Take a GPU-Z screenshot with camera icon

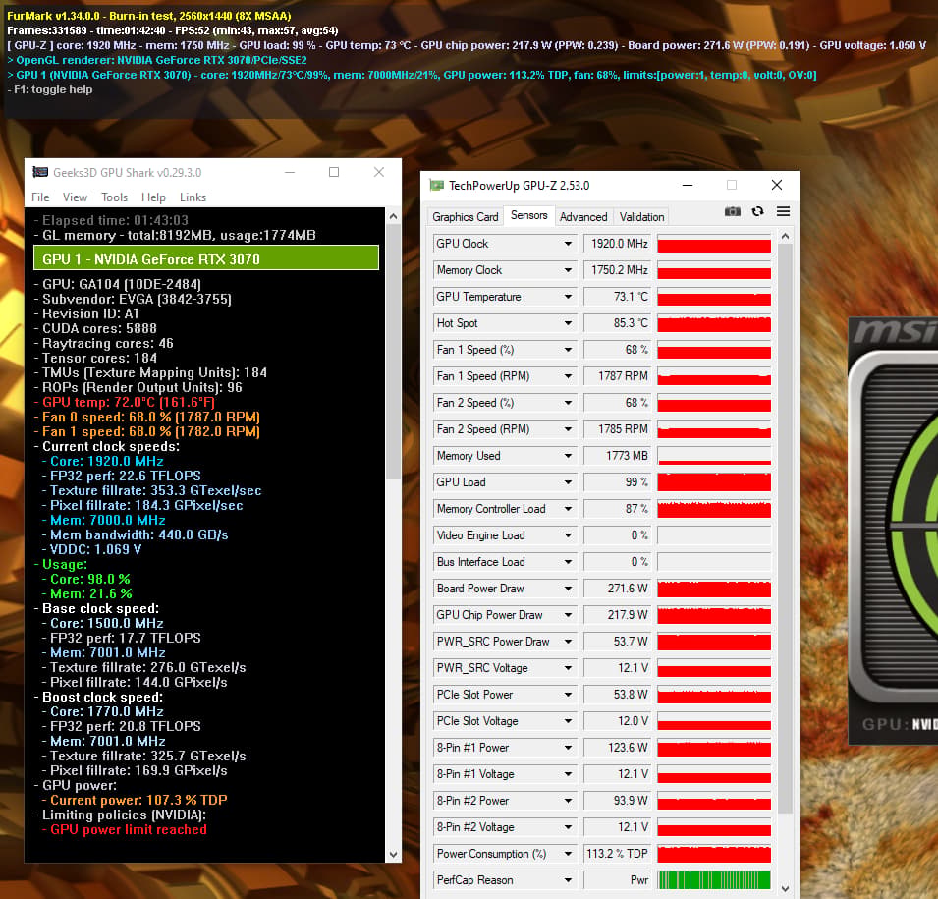732,211
